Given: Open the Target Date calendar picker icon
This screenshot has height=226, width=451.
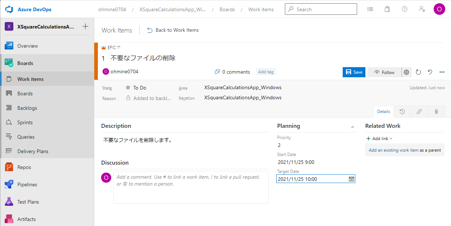Looking at the screenshot, I should (x=351, y=179).
